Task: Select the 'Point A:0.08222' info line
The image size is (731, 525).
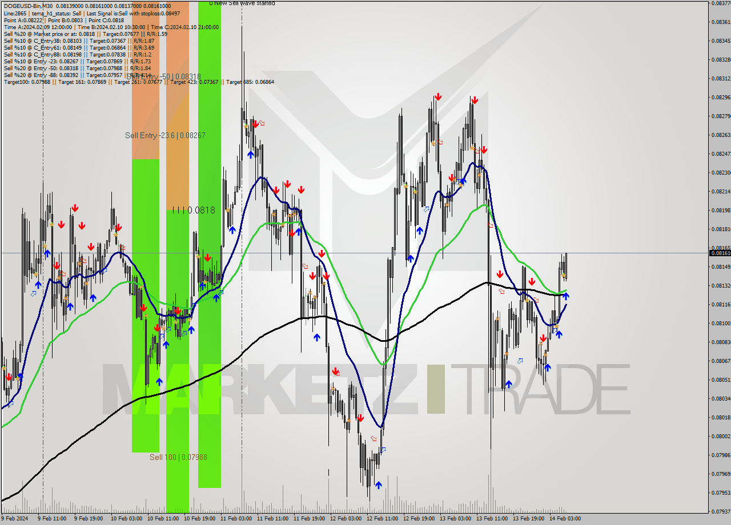Action: (65, 19)
